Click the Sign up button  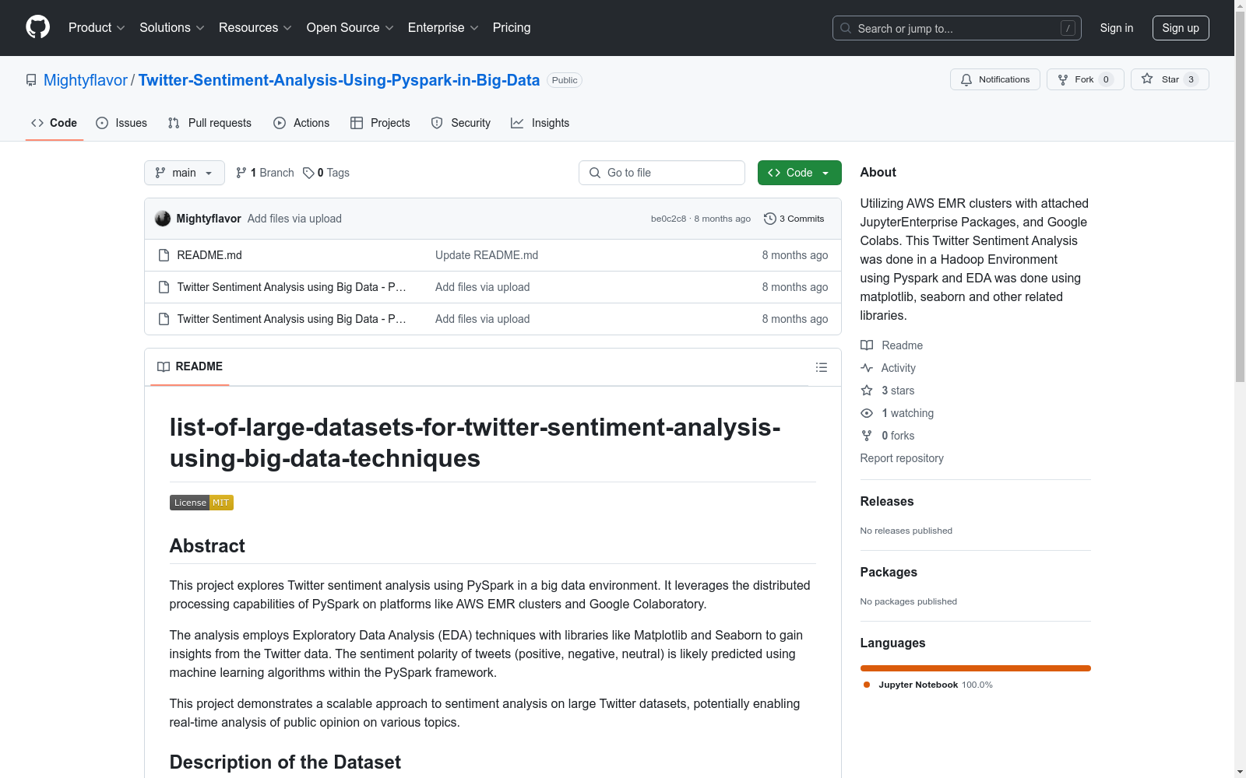[x=1181, y=28]
